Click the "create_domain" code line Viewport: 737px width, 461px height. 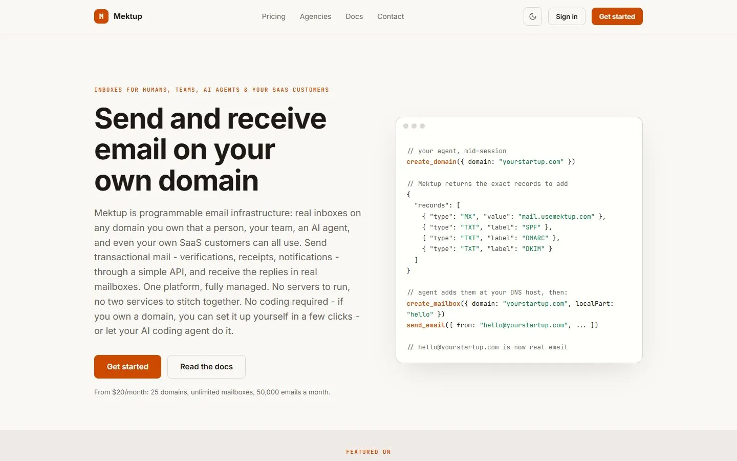491,162
